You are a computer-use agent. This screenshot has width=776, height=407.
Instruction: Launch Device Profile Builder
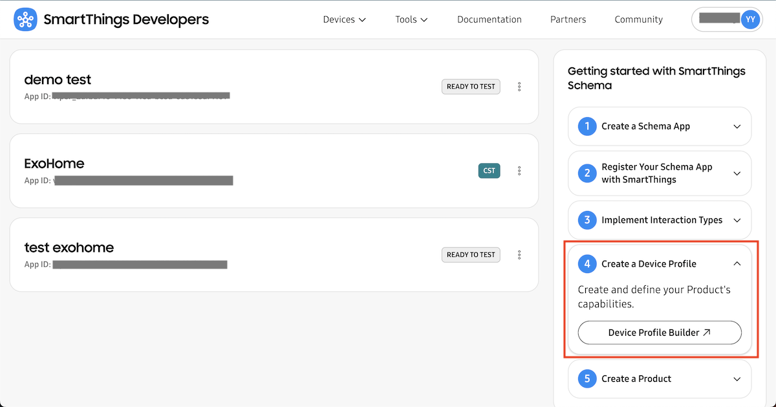point(660,333)
